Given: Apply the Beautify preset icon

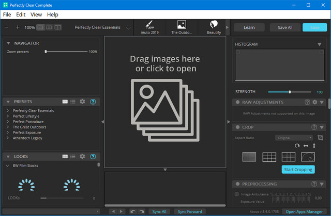Looking at the screenshot, I should [214, 26].
